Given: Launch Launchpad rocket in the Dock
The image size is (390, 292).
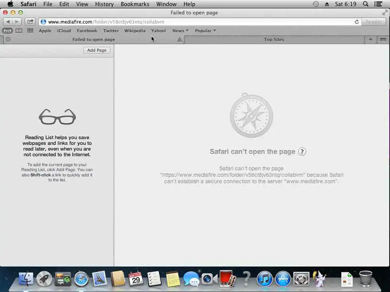Looking at the screenshot, I should (44, 279).
